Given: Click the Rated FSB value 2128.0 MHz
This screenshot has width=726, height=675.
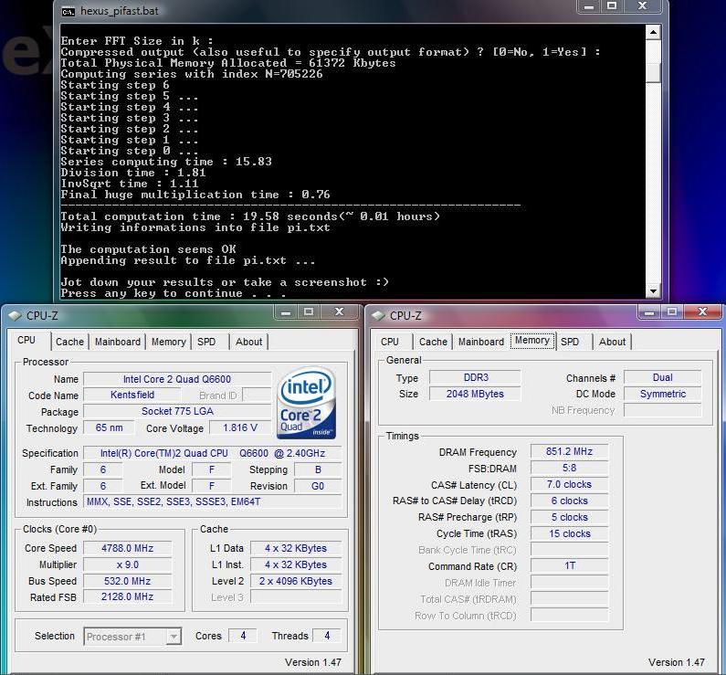Looking at the screenshot, I should tap(127, 596).
